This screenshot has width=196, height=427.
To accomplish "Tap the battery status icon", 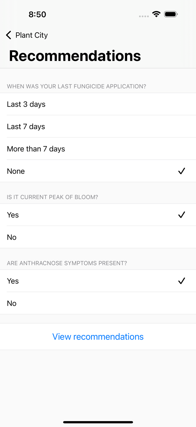I will (x=171, y=14).
